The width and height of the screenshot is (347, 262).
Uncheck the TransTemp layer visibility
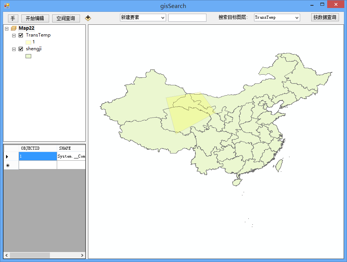(x=21, y=35)
